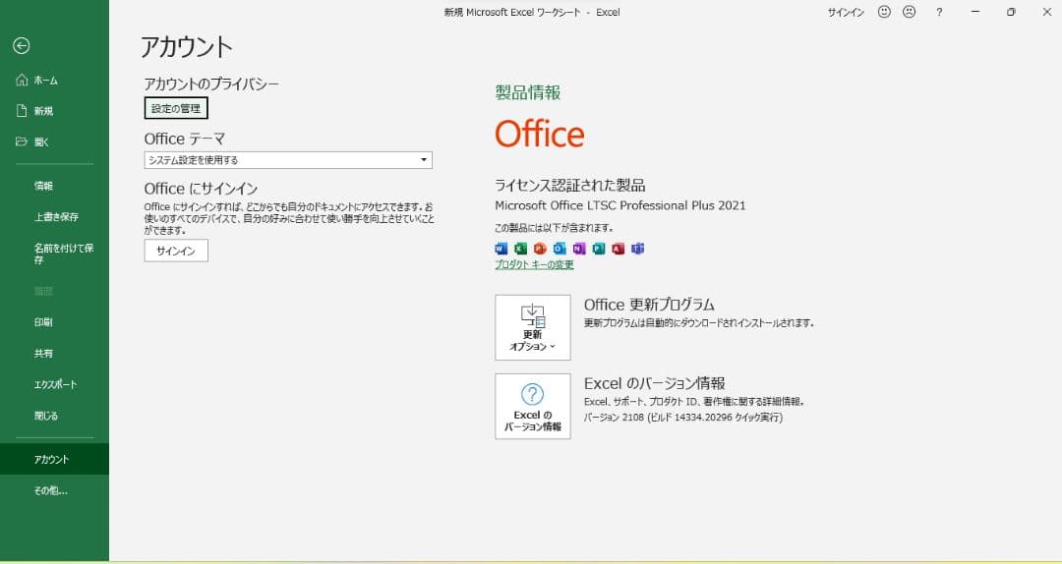Click the 設定の管理 button
This screenshot has height=564, width=1062.
pos(176,108)
